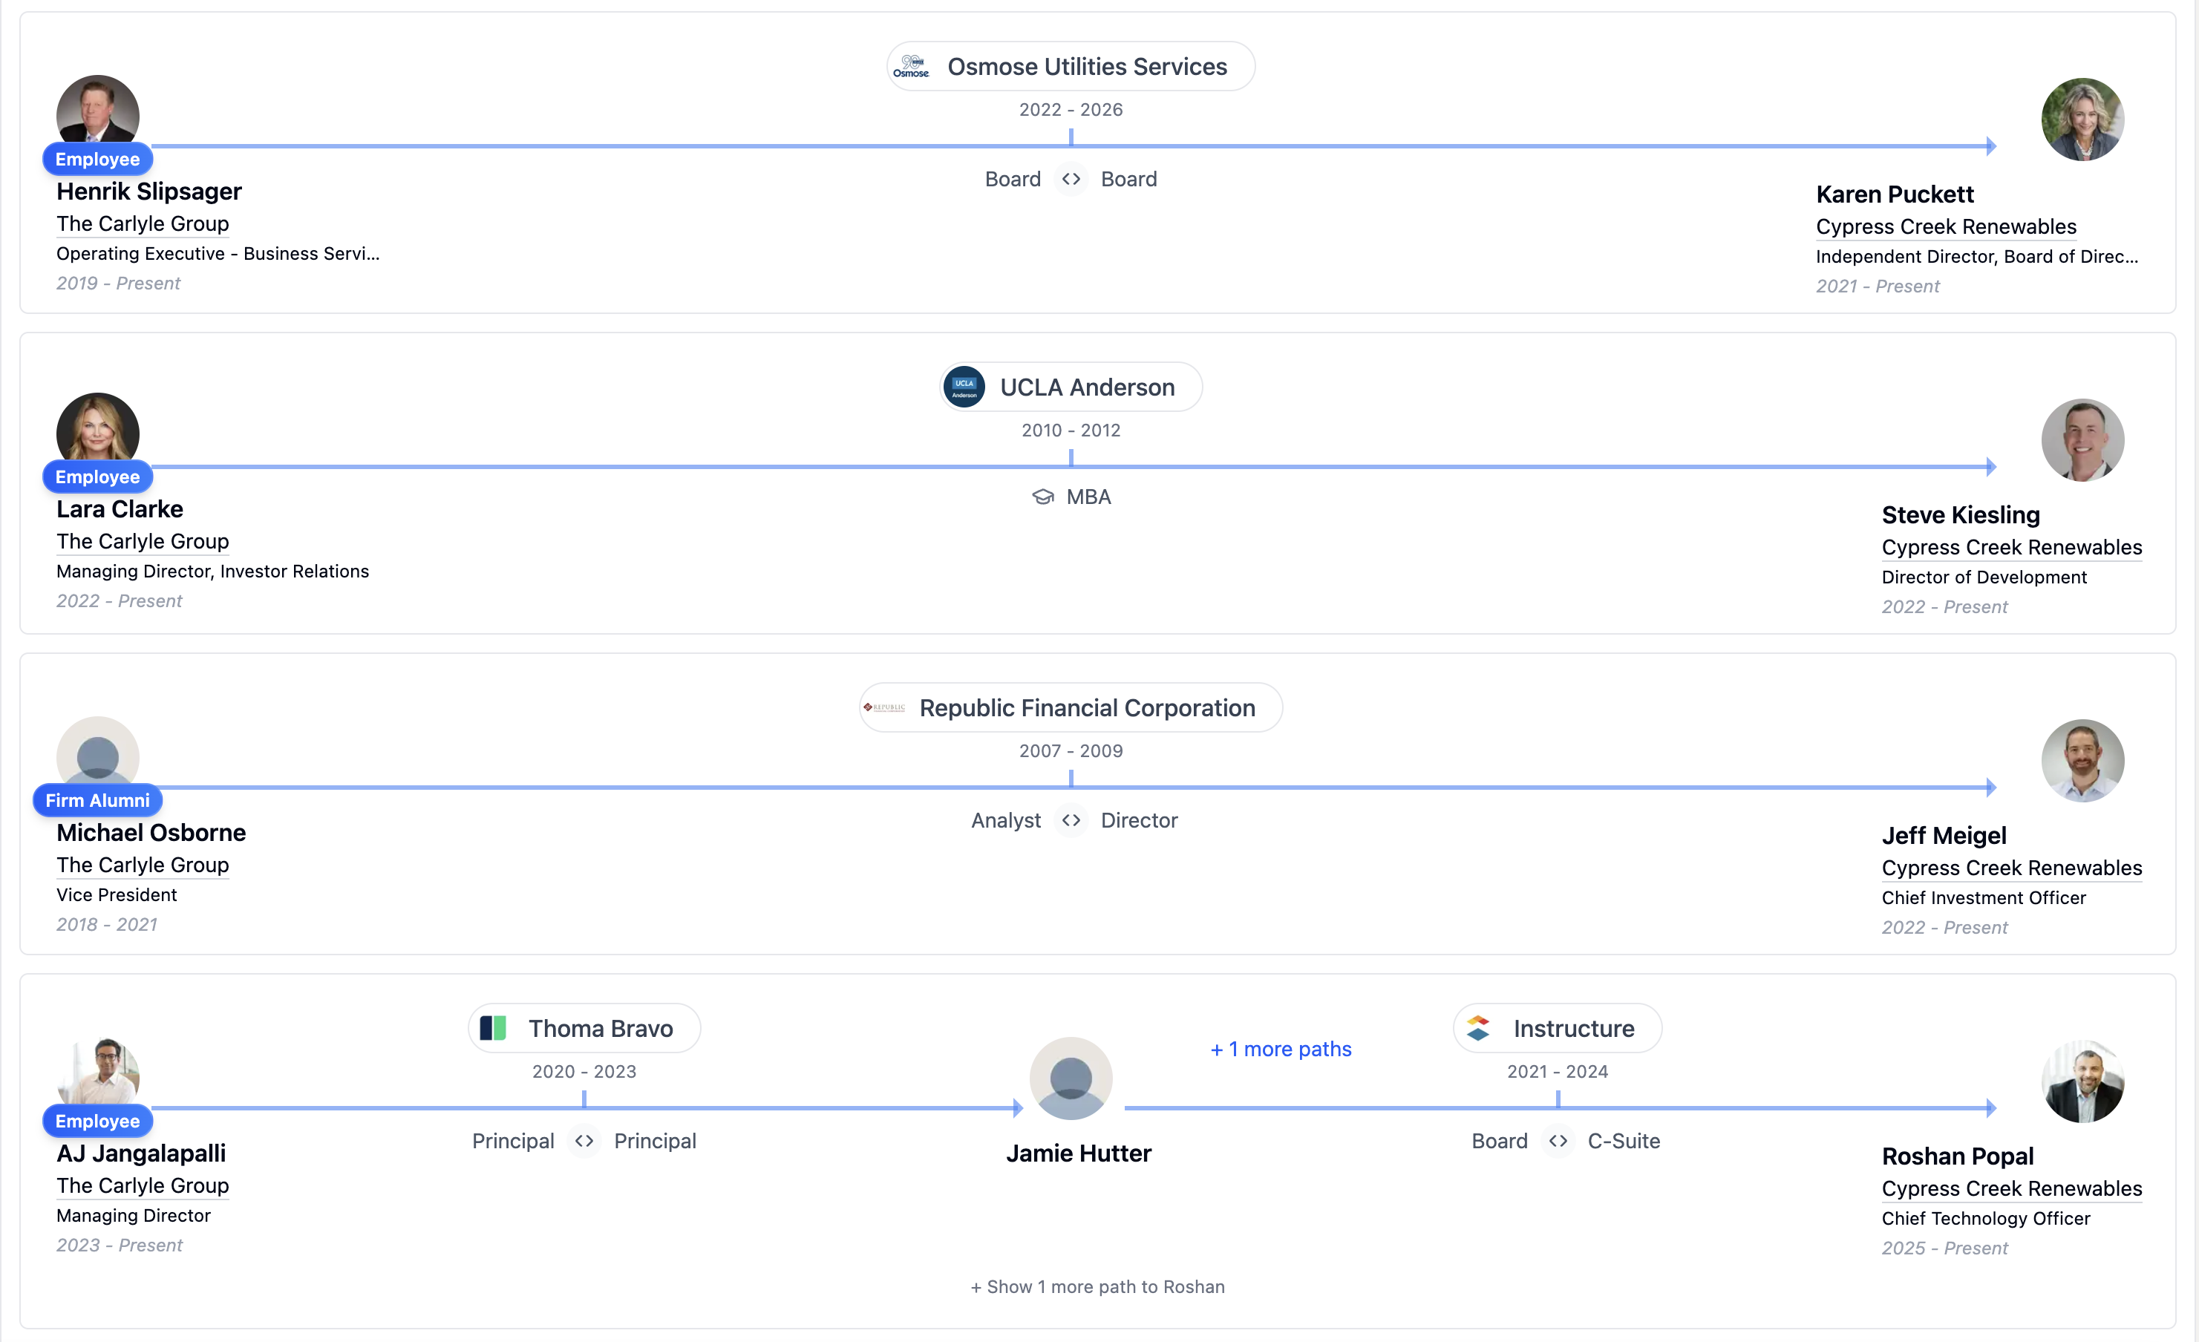Click the UCLA Anderson logo icon
This screenshot has width=2199, height=1342.
click(964, 387)
